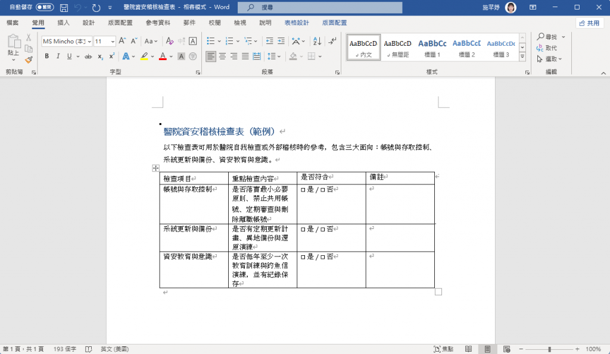This screenshot has height=354, width=610.
Task: Increase font size with larger A icon
Action: point(122,41)
